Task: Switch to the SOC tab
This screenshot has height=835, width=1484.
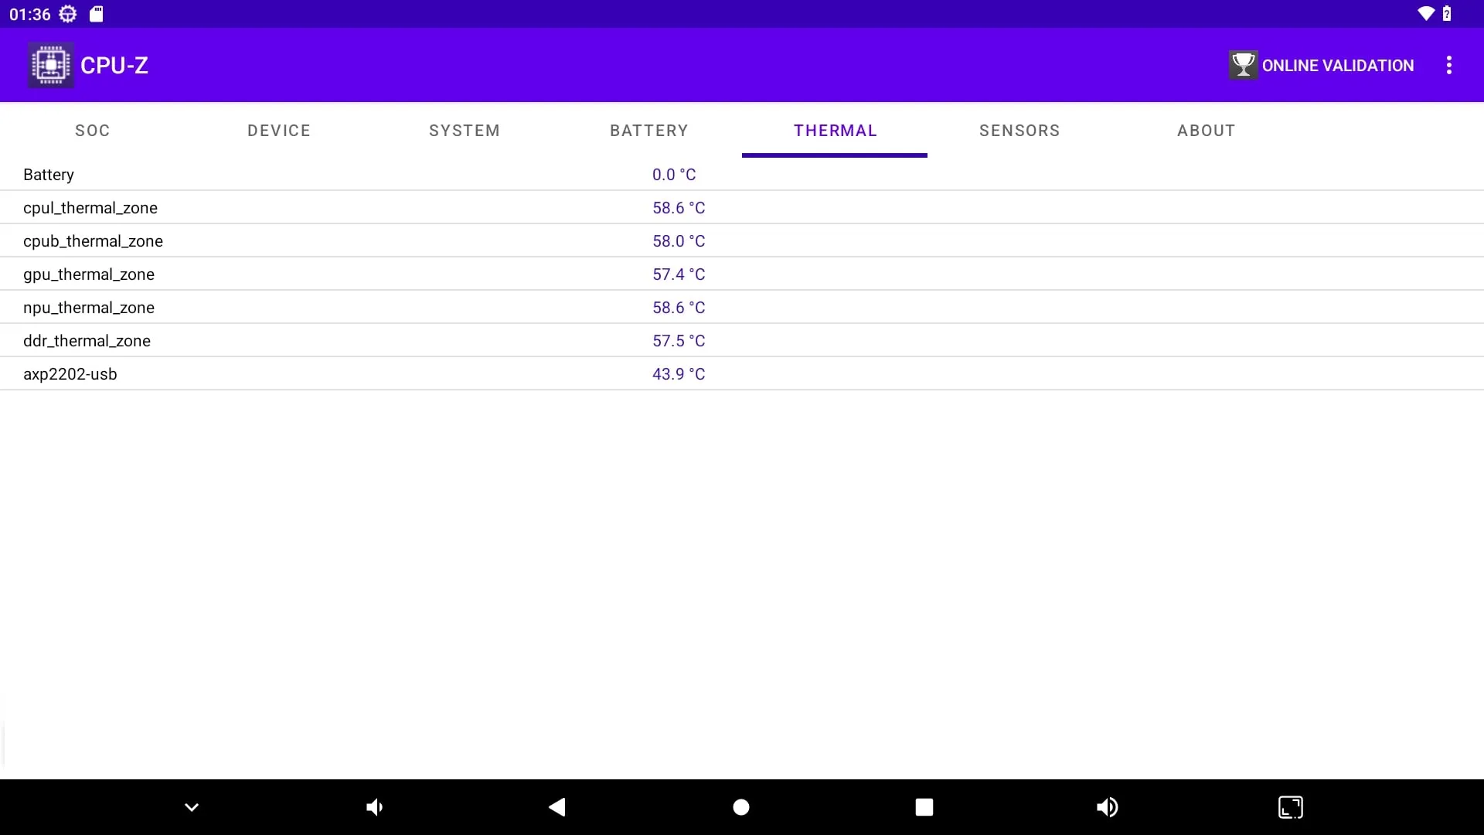Action: (x=93, y=131)
